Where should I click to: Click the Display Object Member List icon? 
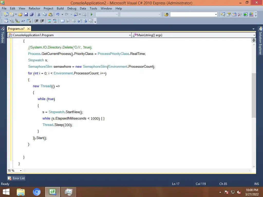tap(6, 21)
